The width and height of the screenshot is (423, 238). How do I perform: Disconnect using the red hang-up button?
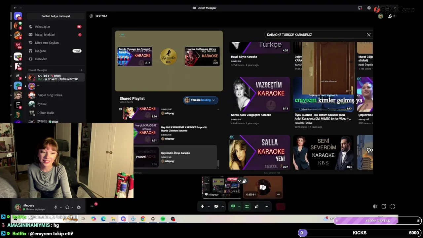tap(281, 207)
